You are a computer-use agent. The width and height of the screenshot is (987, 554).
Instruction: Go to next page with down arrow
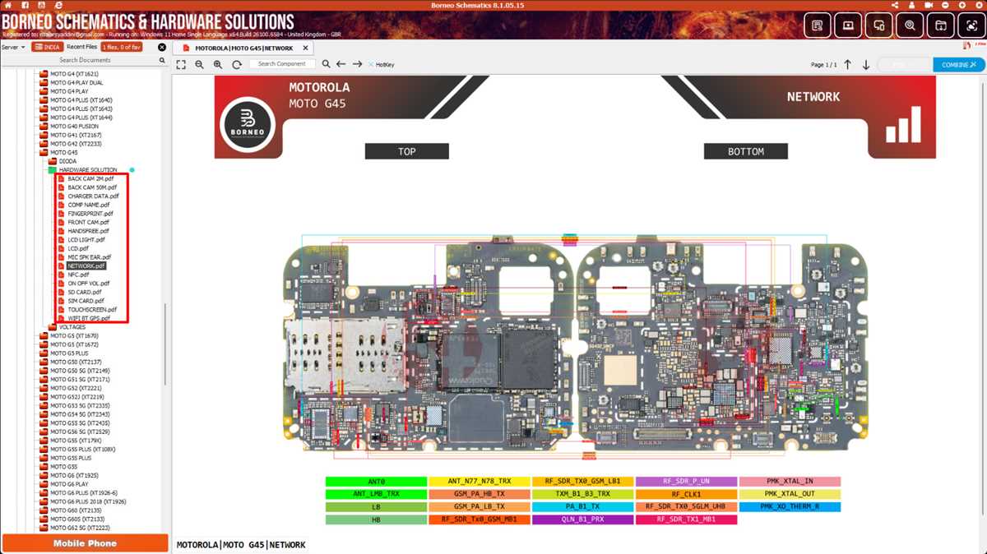click(x=866, y=64)
